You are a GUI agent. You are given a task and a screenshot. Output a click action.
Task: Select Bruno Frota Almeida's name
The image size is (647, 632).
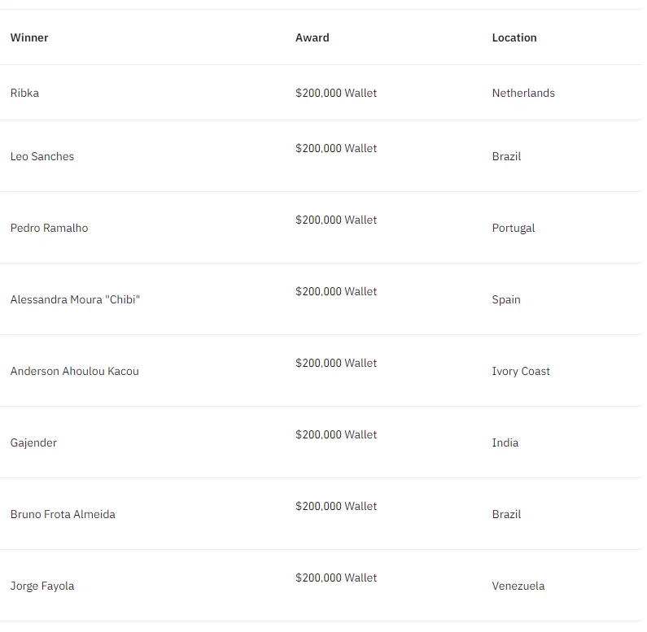click(x=63, y=514)
